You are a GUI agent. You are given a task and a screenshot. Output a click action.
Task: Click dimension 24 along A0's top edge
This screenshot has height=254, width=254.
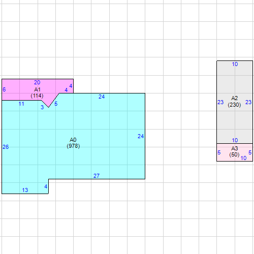(x=102, y=97)
